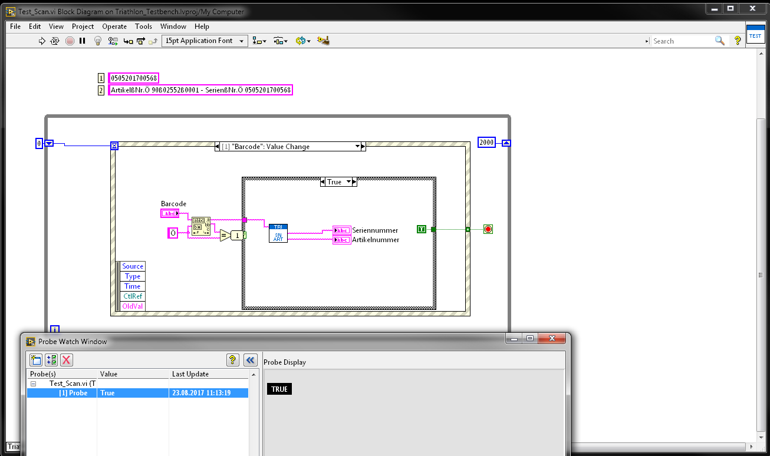Screen dimensions: 770x456
Task: Select the [1] Probe row
Action: [x=73, y=393]
